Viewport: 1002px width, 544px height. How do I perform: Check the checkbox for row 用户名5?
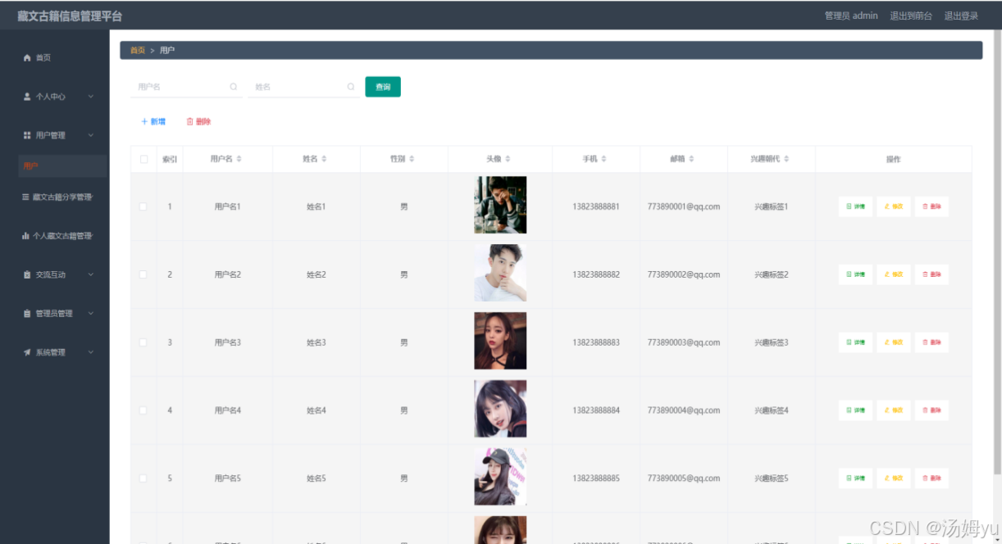click(x=143, y=478)
